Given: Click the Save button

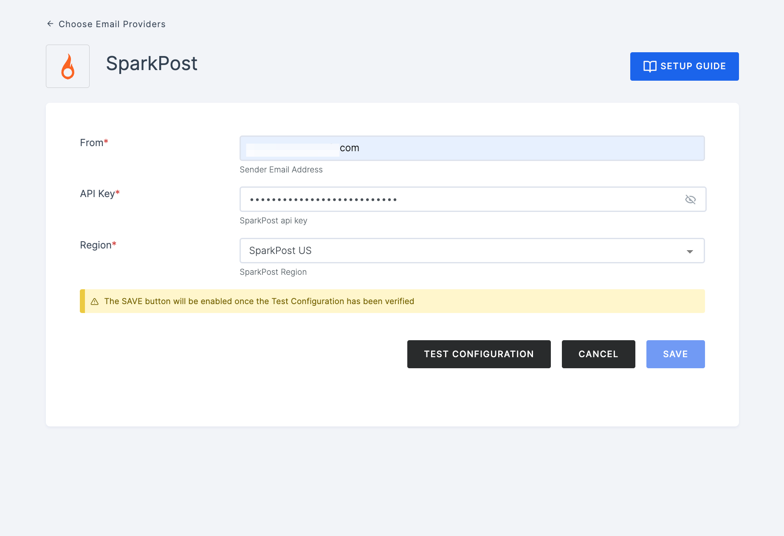Looking at the screenshot, I should 675,354.
